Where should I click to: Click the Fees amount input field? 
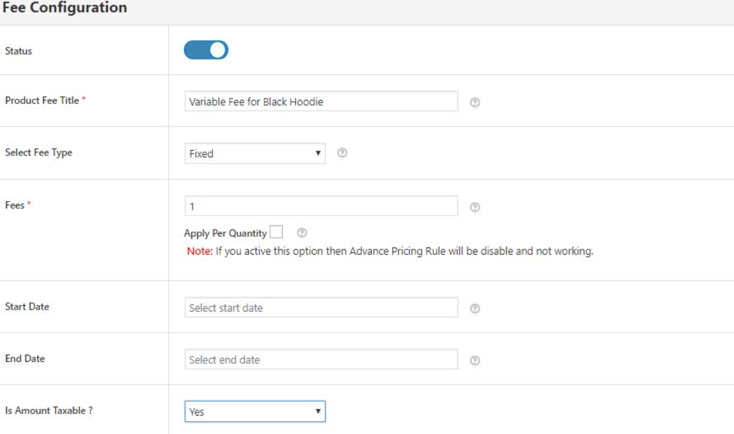[x=321, y=206]
